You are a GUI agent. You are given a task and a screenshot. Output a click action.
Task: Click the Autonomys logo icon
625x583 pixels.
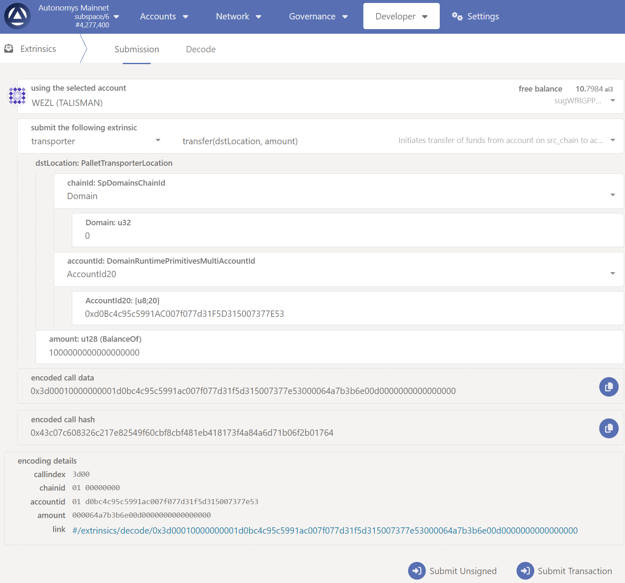(x=17, y=16)
